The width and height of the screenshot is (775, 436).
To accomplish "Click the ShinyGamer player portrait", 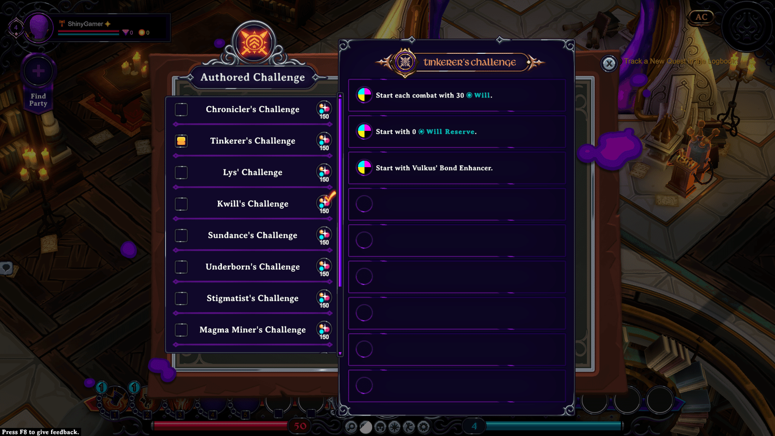I will click(39, 28).
